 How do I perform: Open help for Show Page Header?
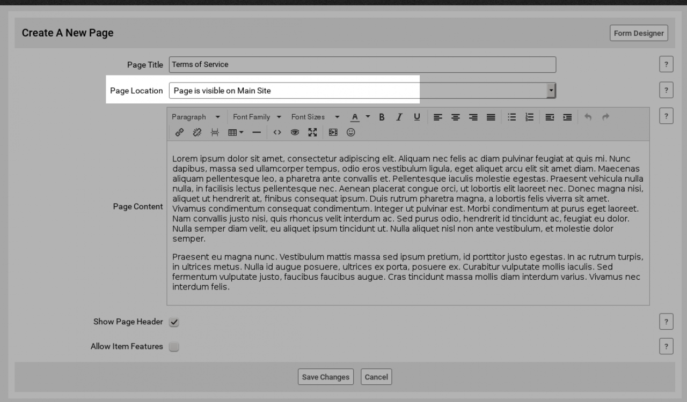[666, 322]
